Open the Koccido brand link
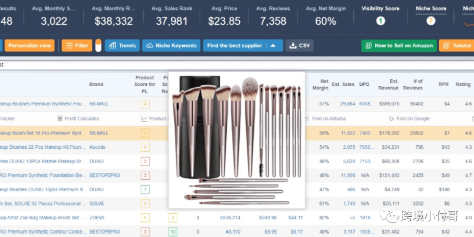The image size is (474, 237). point(97,147)
